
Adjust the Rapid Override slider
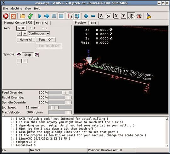pyautogui.click(x=60, y=98)
